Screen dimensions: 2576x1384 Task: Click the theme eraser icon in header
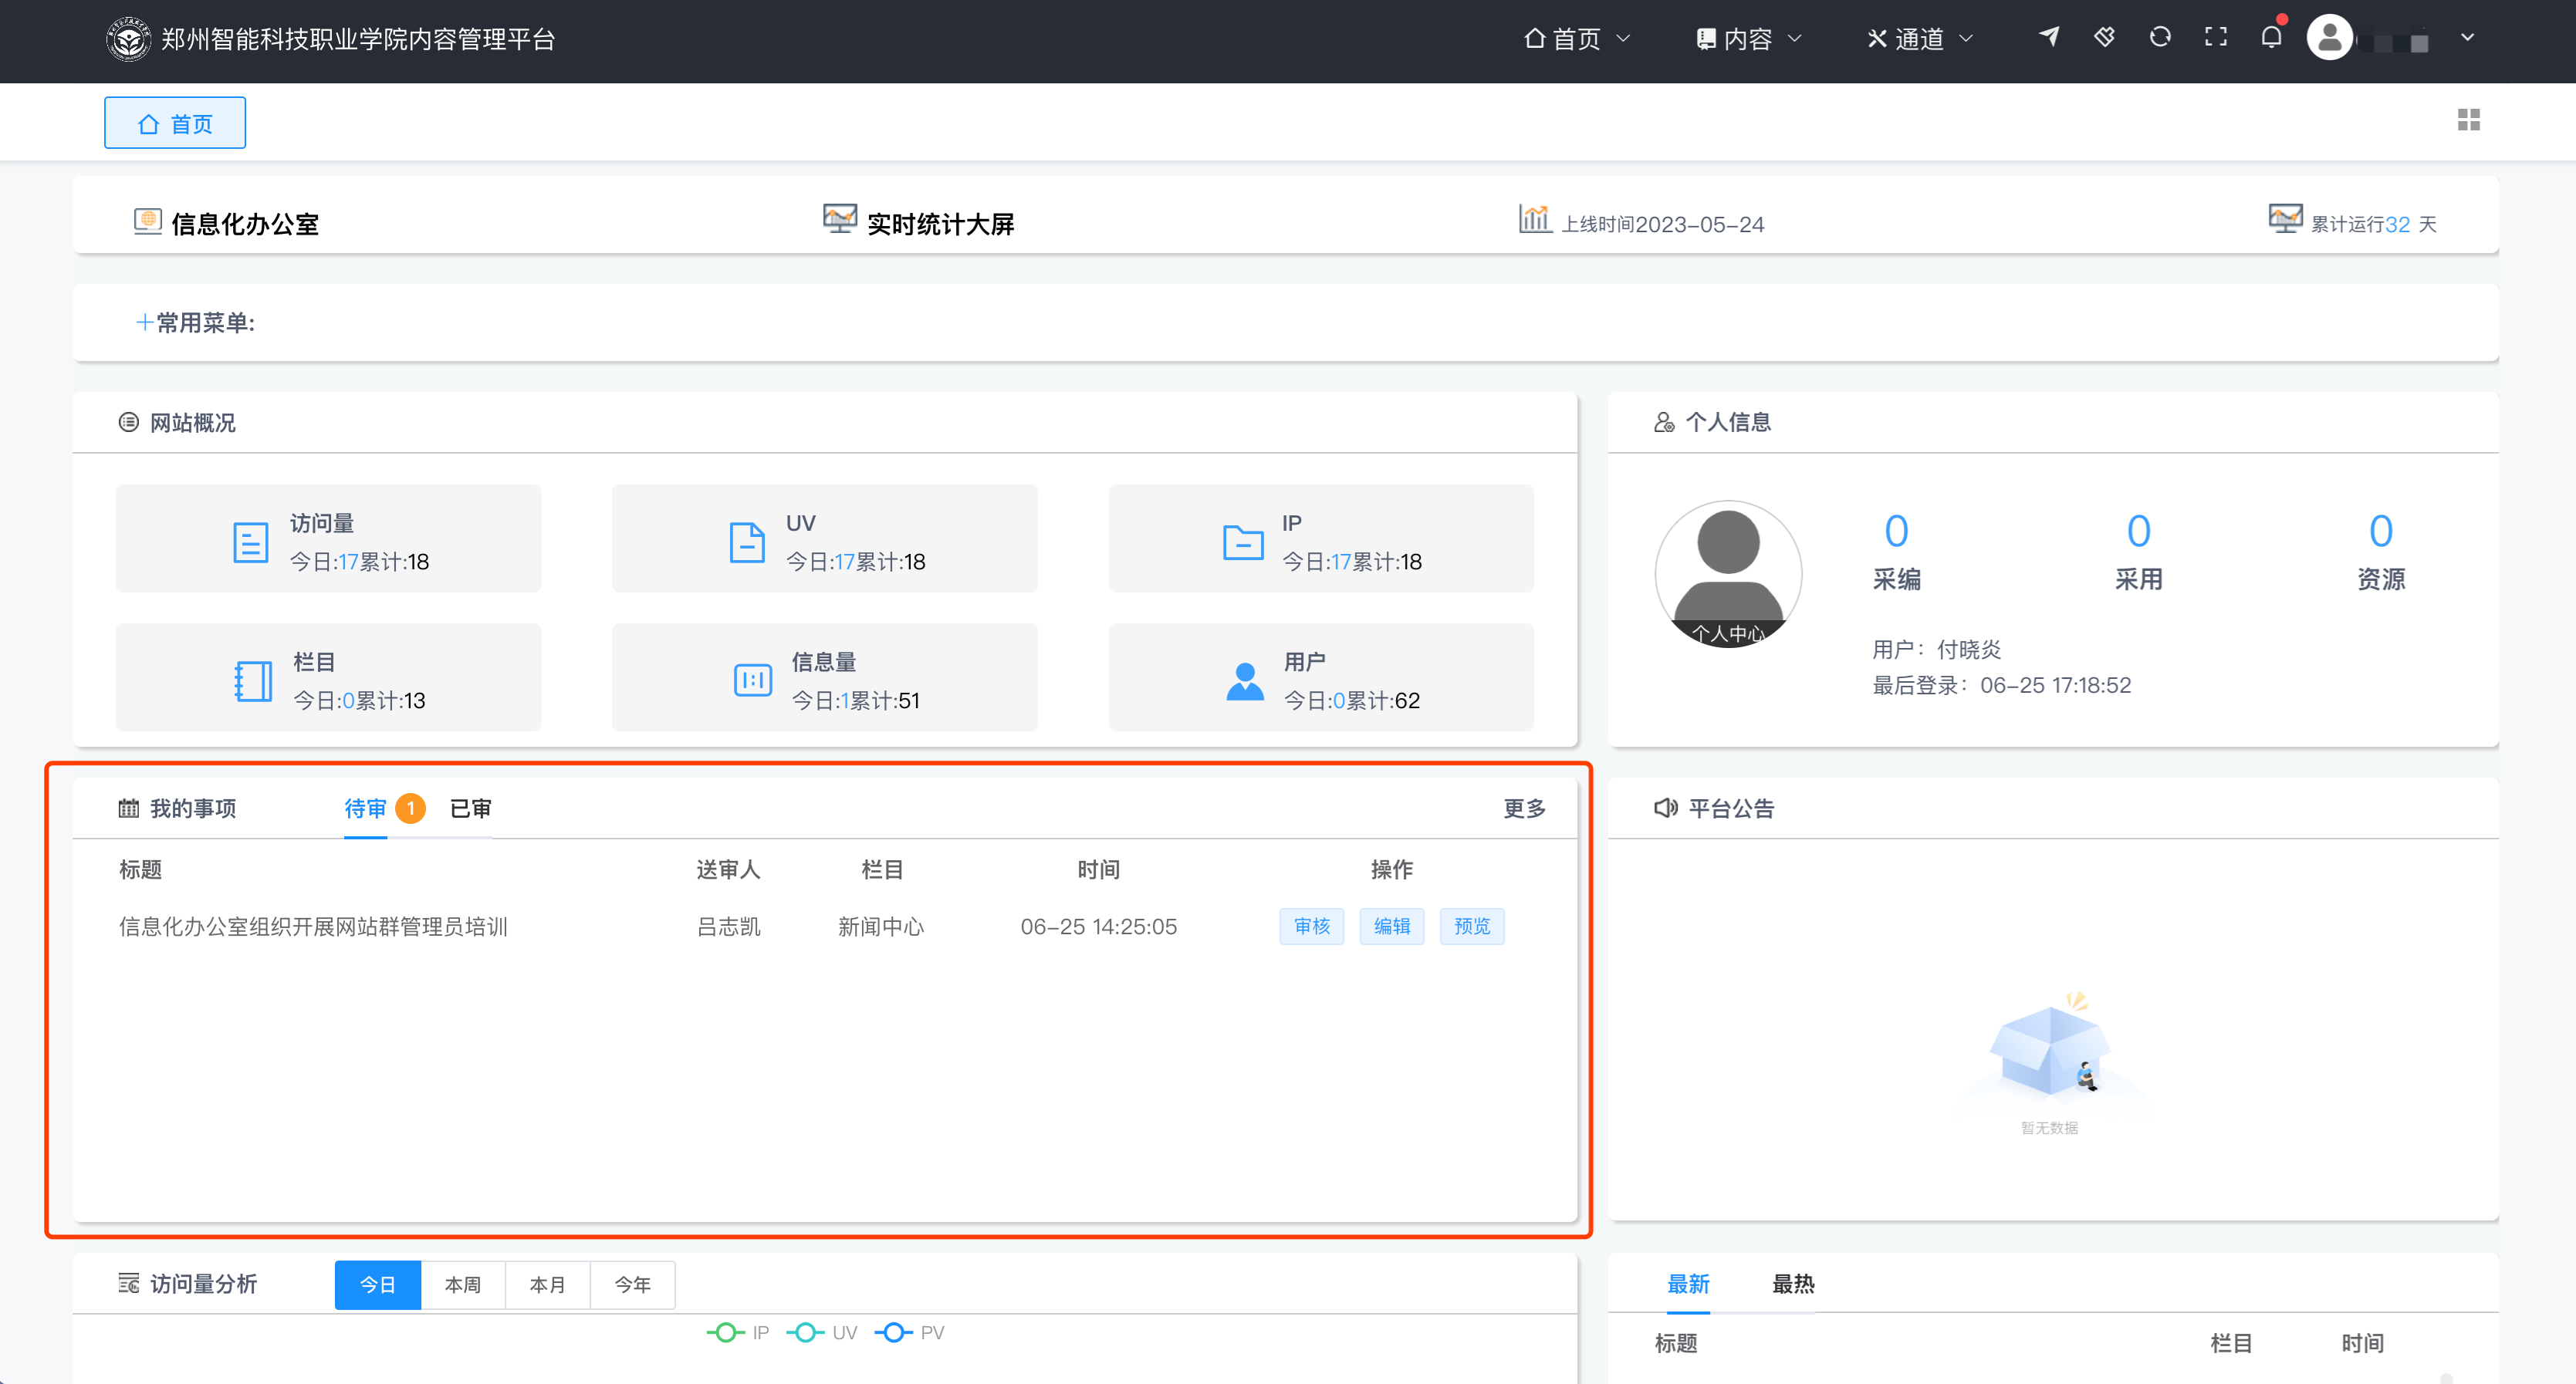click(x=2104, y=37)
